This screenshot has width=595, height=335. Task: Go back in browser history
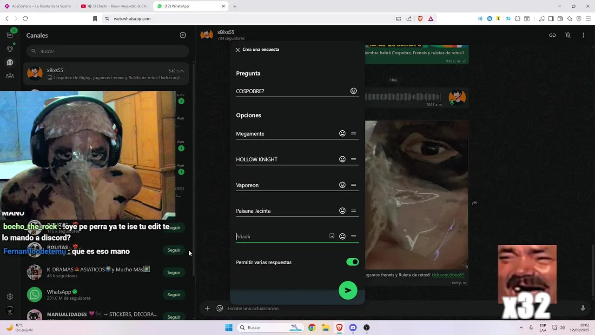7,19
